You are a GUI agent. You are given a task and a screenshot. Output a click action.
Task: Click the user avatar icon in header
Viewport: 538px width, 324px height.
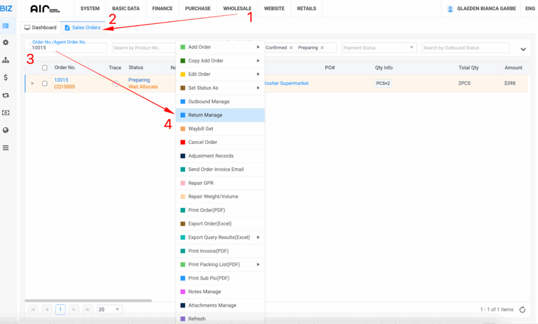(x=450, y=9)
